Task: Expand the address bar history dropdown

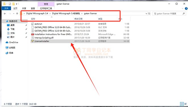Action: [146, 14]
